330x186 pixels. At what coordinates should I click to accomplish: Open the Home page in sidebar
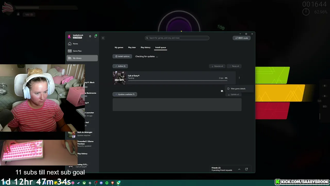pyautogui.click(x=82, y=44)
